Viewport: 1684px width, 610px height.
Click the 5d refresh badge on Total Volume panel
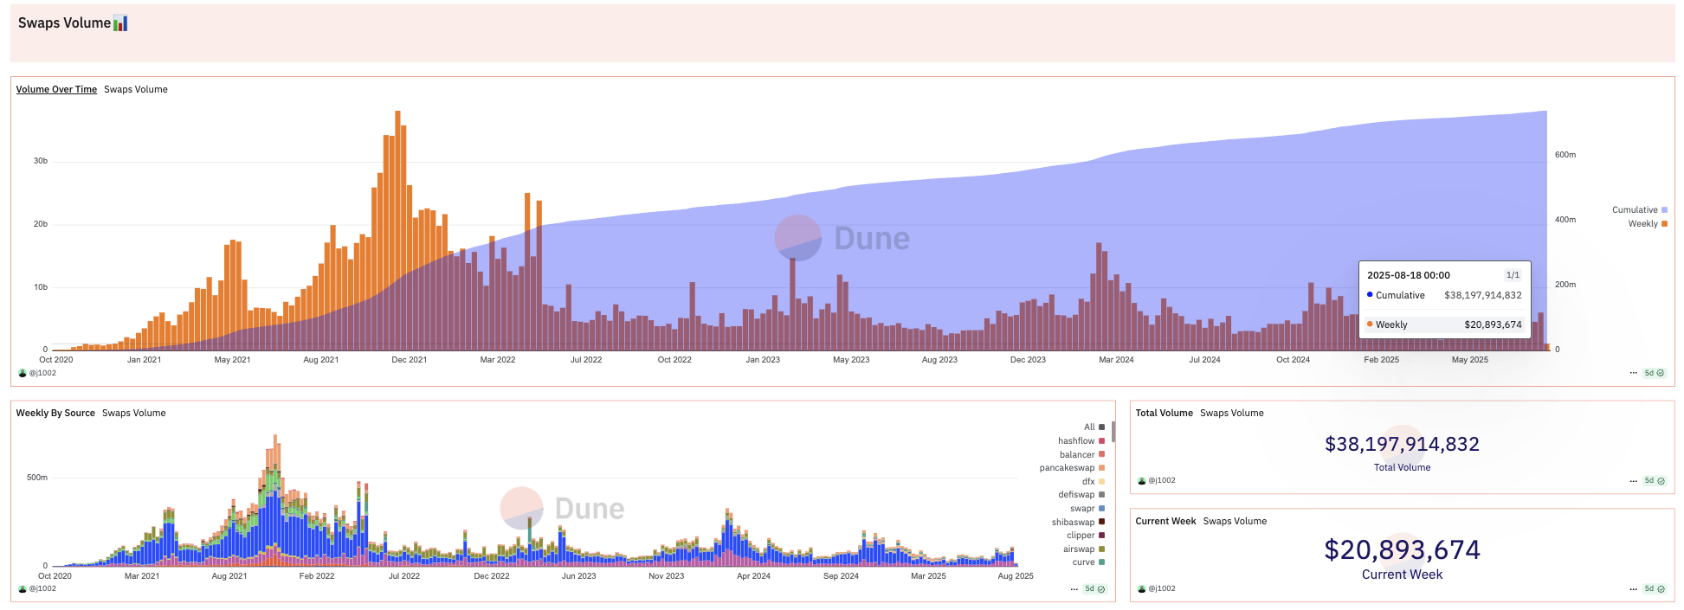[x=1654, y=480]
